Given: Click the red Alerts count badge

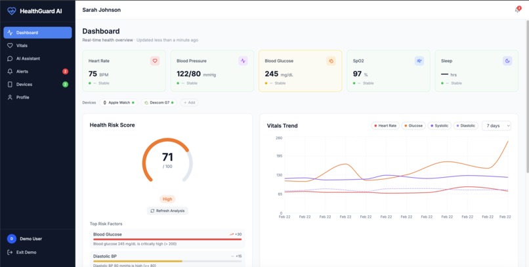Looking at the screenshot, I should click(x=65, y=72).
